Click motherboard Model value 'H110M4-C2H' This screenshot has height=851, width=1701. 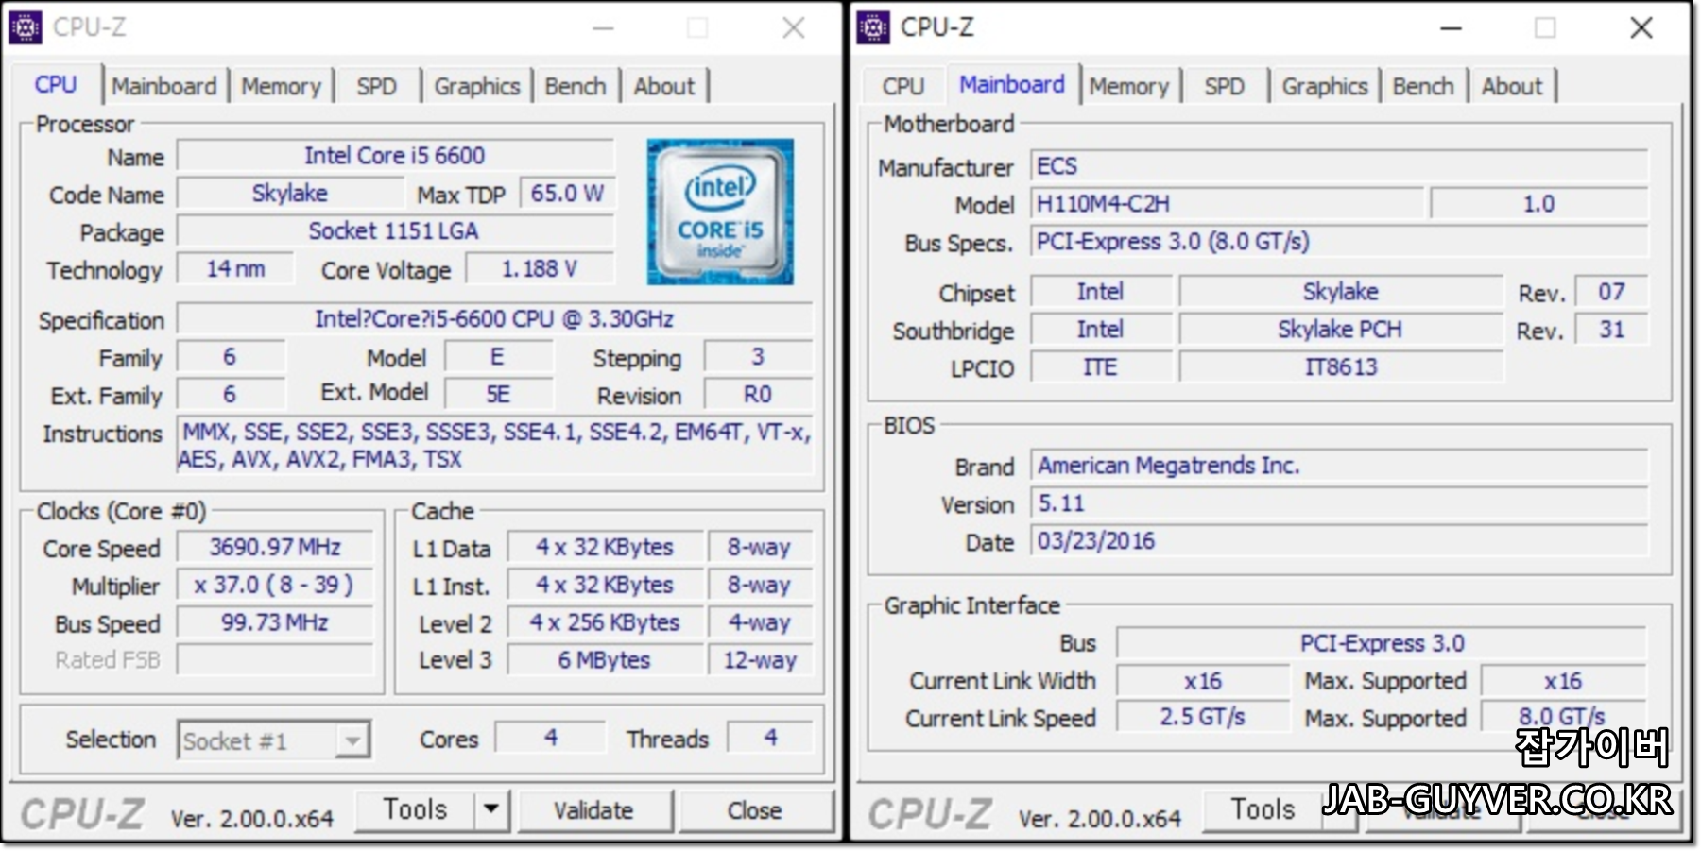(x=1228, y=203)
